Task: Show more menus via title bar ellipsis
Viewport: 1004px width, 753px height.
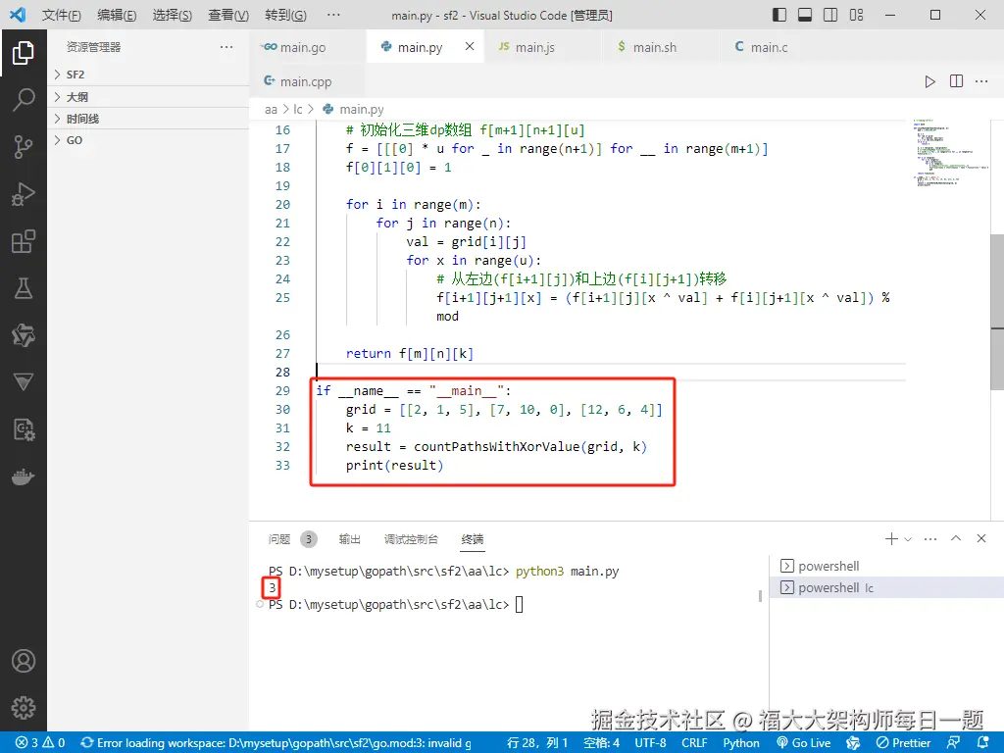Action: pos(333,15)
